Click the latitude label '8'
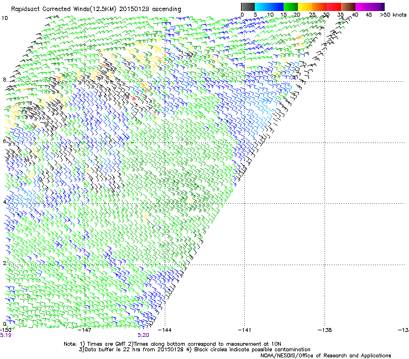409x359 pixels. (x=4, y=80)
